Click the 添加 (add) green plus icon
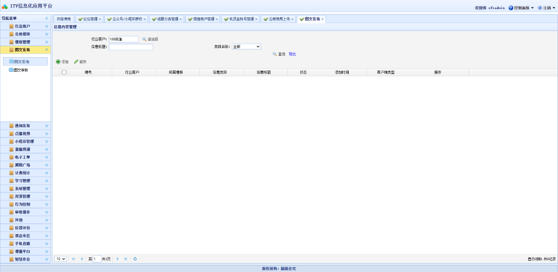Viewport: 558px width, 272px height. pos(58,61)
